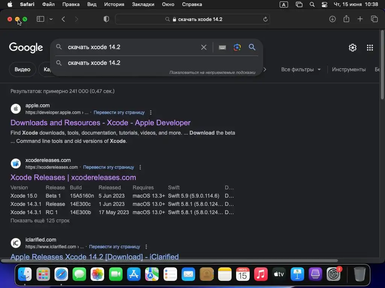Open the Справка menu
385x288 pixels.
pyautogui.click(x=192, y=4)
